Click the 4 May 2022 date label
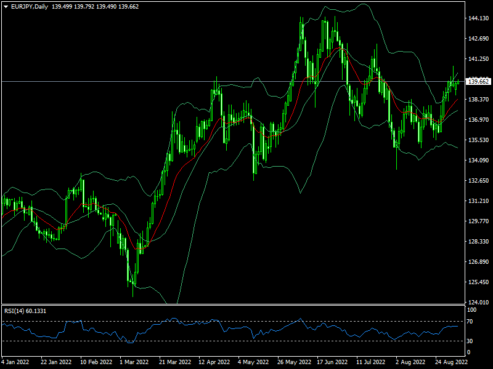Viewport: 493px width, 369px height. [253, 362]
